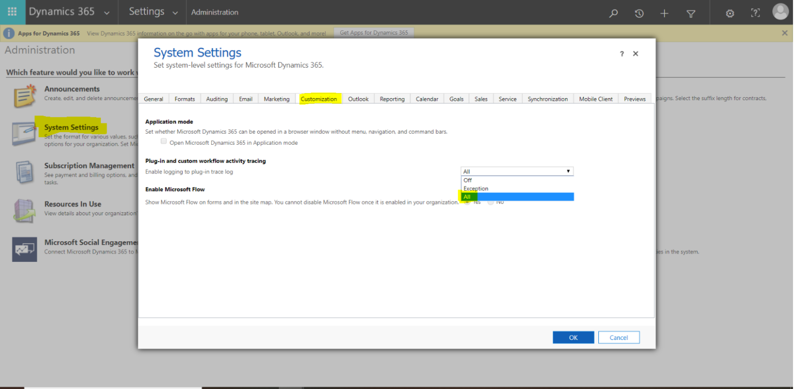Dismiss the Apps for Dynamics 365 banner
Viewport: 795px width, 389px height.
tap(784, 32)
